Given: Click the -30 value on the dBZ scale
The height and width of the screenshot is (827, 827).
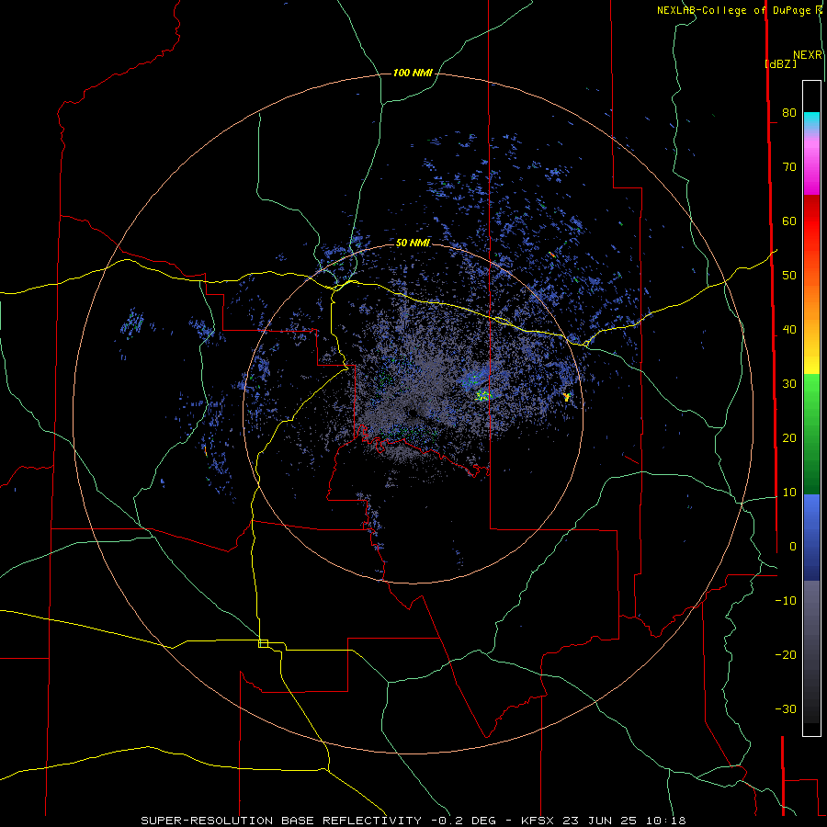Looking at the screenshot, I should [x=786, y=709].
